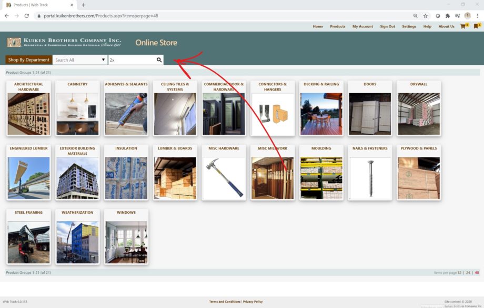Screen dimensions: 484x308
Task: Click the Shop By Department button
Action: [x=29, y=59]
